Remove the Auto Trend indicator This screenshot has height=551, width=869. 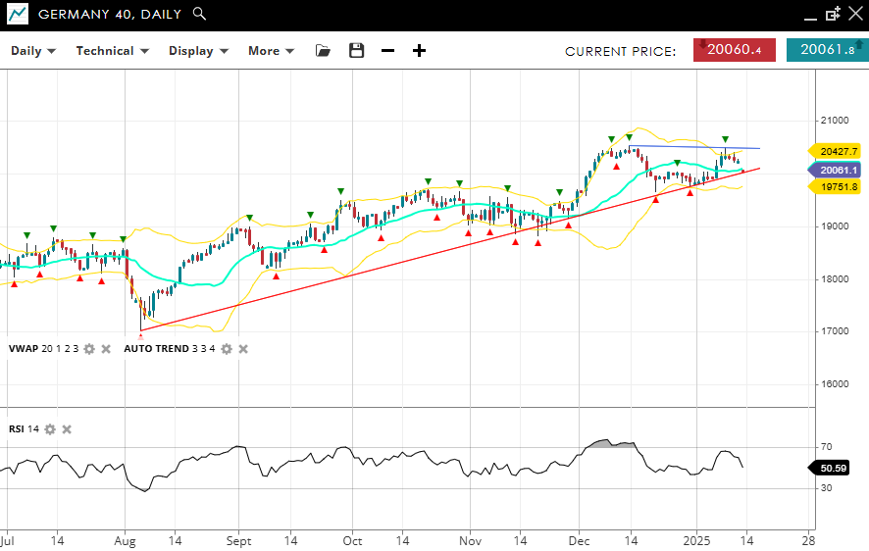tap(243, 349)
